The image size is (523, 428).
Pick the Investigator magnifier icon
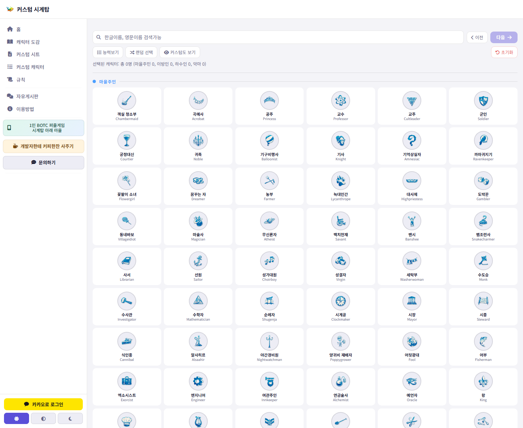coord(127,301)
